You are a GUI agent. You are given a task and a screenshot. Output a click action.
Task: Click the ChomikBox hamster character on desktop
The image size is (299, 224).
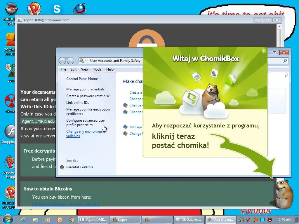click(284, 194)
